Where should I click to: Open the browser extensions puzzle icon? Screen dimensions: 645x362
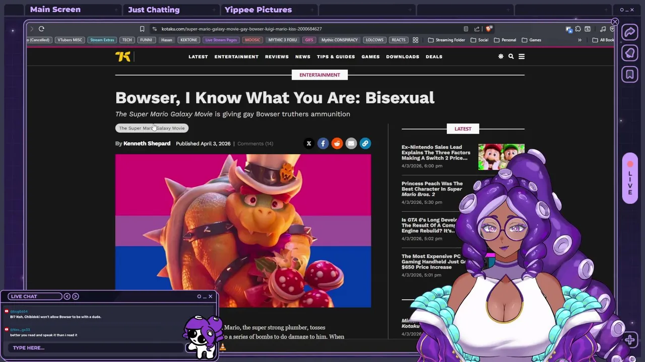click(578, 29)
